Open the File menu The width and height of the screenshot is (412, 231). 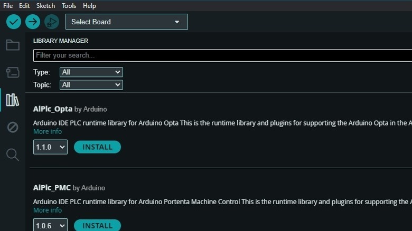[8, 6]
